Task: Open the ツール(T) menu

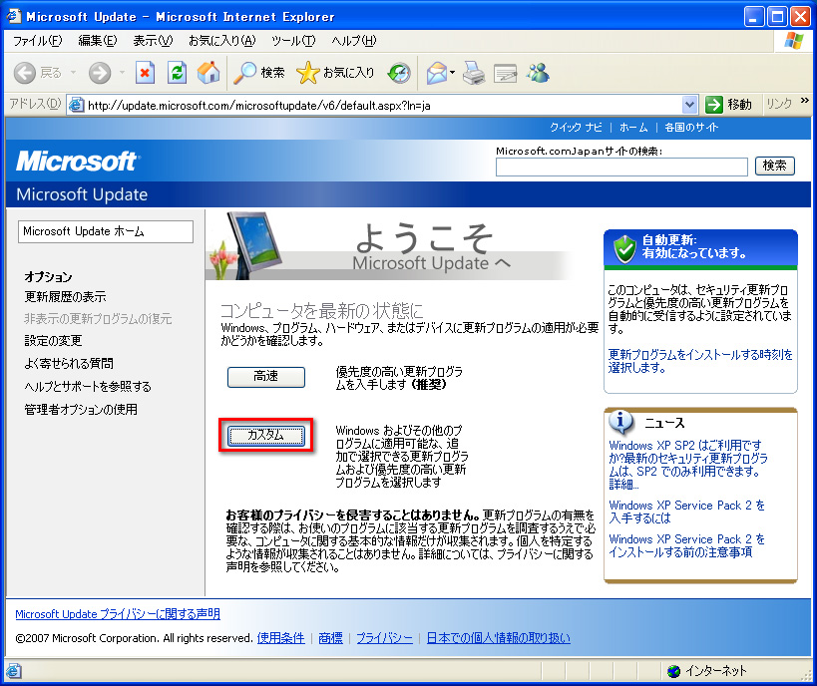Action: pyautogui.click(x=293, y=41)
